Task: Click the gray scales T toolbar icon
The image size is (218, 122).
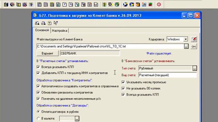Action: (31, 4)
